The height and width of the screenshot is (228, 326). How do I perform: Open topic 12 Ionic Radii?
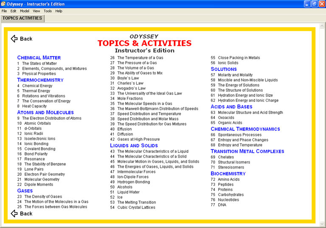30,134
